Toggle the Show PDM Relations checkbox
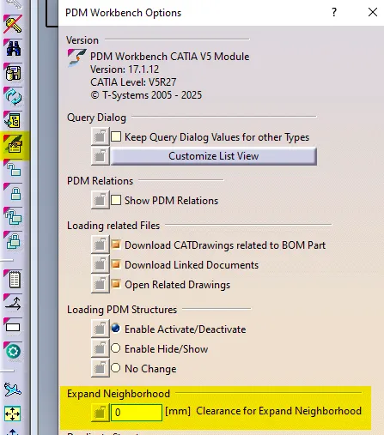The height and width of the screenshot is (435, 384). 116,200
